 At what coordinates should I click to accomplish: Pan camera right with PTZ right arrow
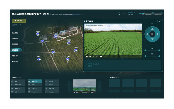pos(158,34)
